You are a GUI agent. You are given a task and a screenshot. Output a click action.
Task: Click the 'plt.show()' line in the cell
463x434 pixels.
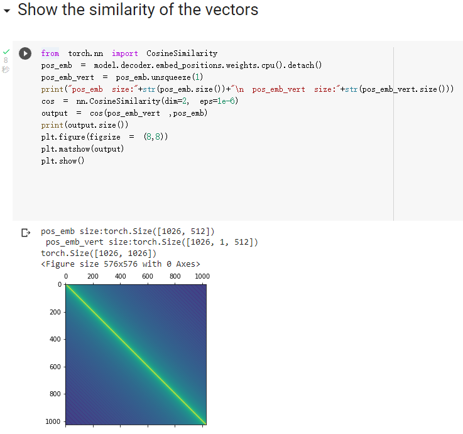[x=63, y=161]
